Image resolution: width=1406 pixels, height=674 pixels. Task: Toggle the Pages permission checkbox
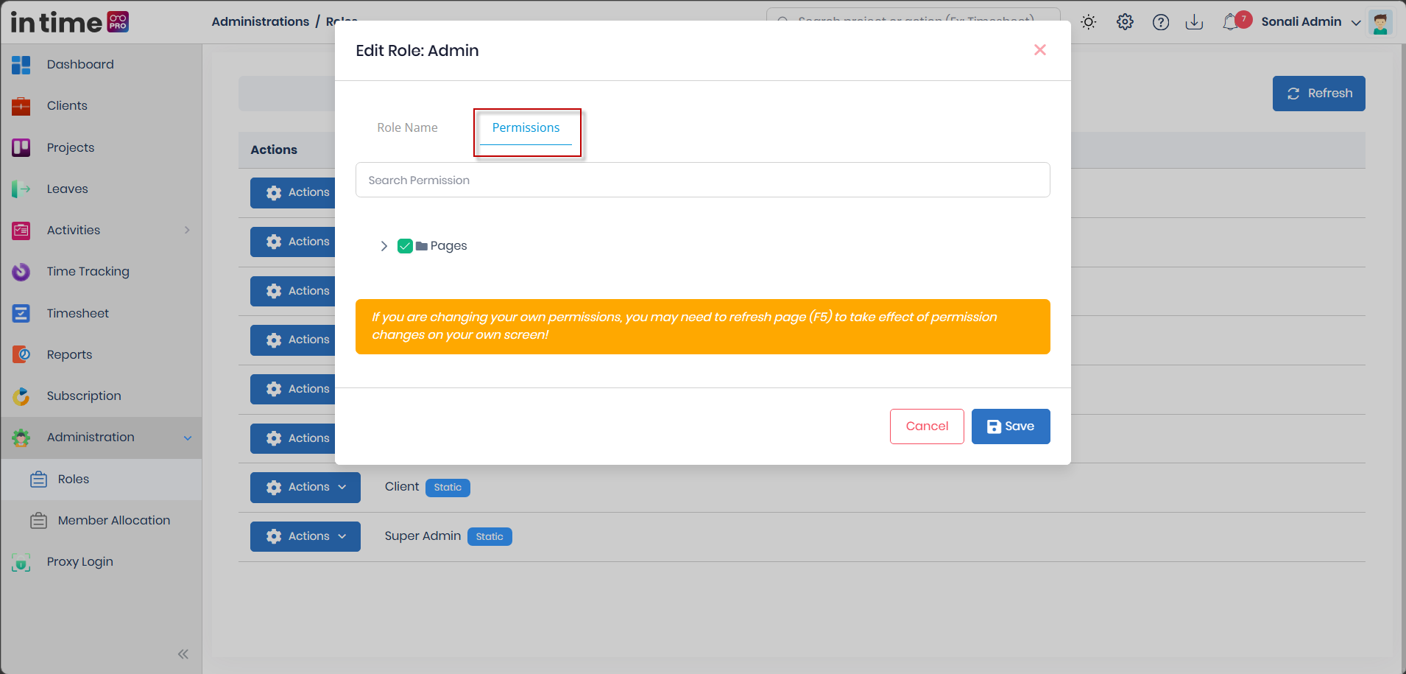pos(405,246)
